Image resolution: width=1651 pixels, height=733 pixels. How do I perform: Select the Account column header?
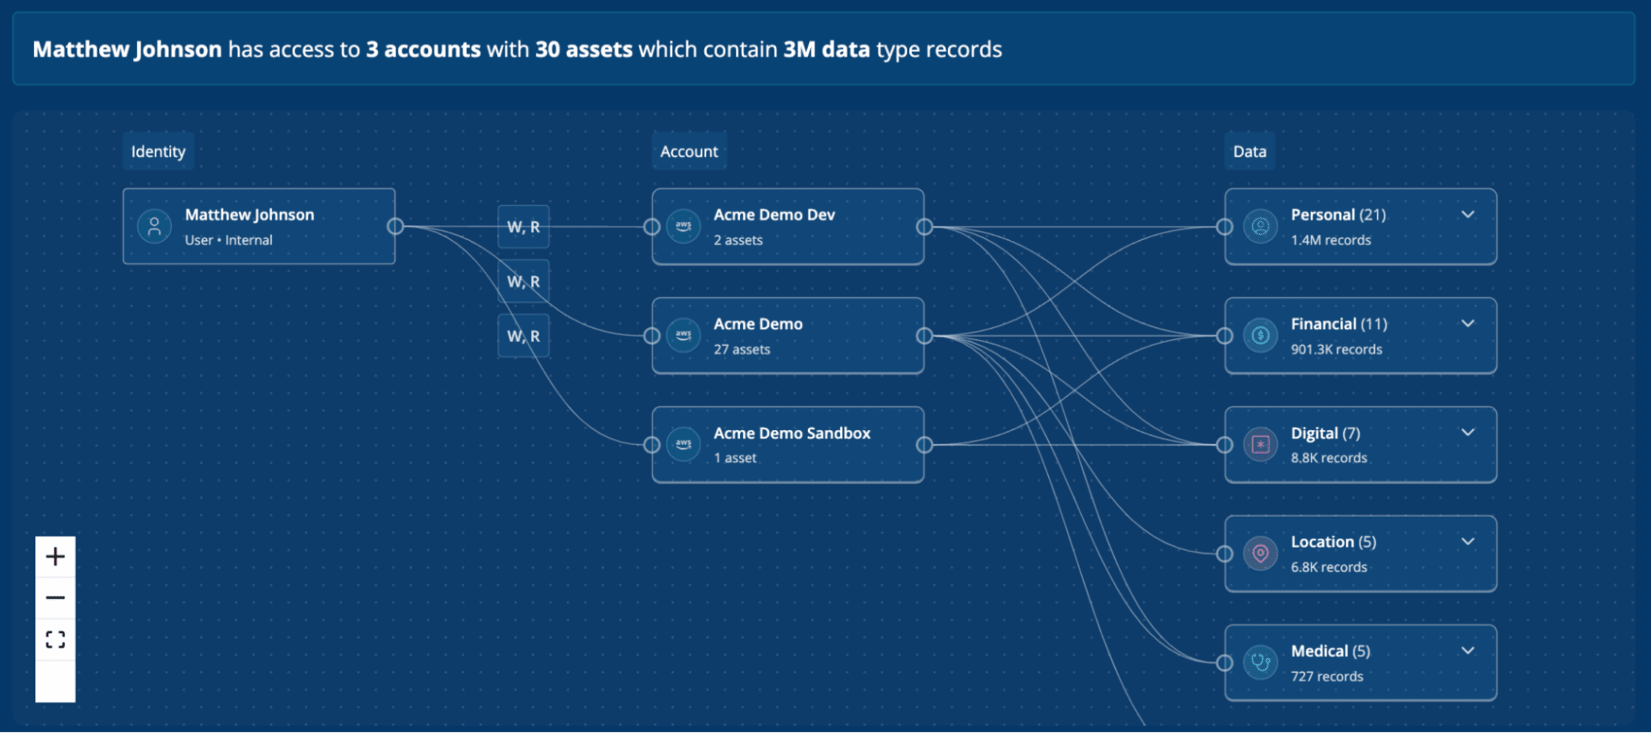pyautogui.click(x=689, y=151)
